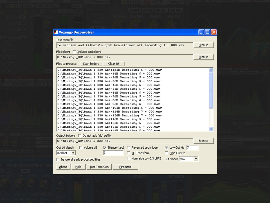
Task: Select the "-4dB Recording 5 - 000.wav" list entry
Action: point(109,85)
